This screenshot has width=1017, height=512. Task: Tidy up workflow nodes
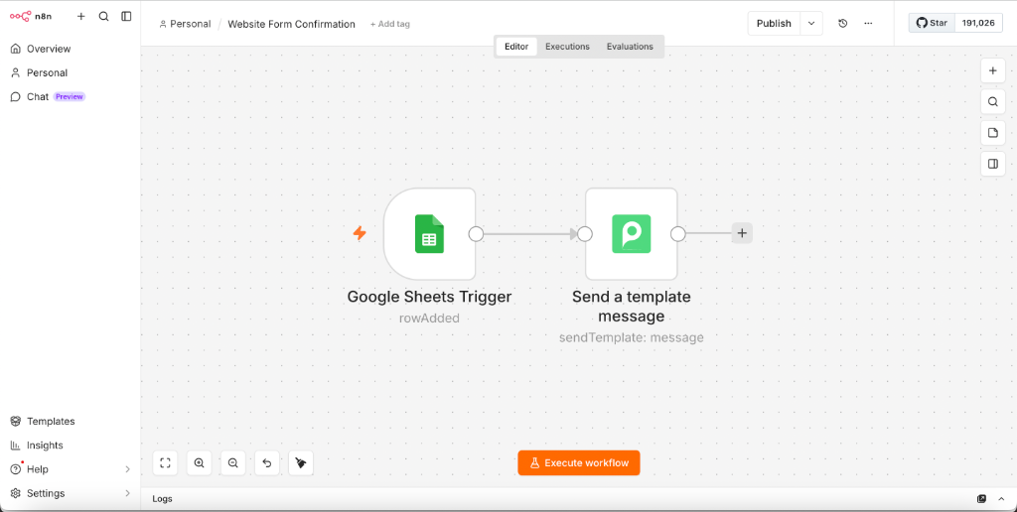[301, 462]
